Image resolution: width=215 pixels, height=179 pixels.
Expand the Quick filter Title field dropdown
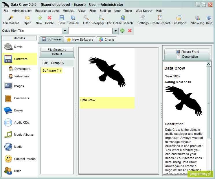click(x=65, y=31)
